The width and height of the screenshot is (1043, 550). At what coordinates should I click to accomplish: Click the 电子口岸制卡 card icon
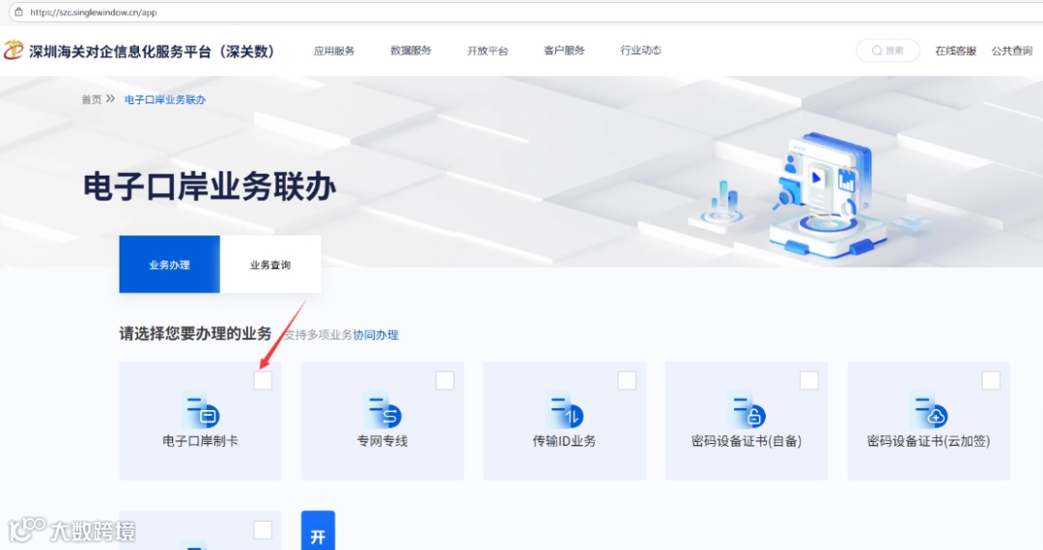point(200,410)
